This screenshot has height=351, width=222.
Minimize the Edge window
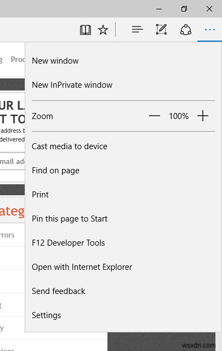coord(159,9)
